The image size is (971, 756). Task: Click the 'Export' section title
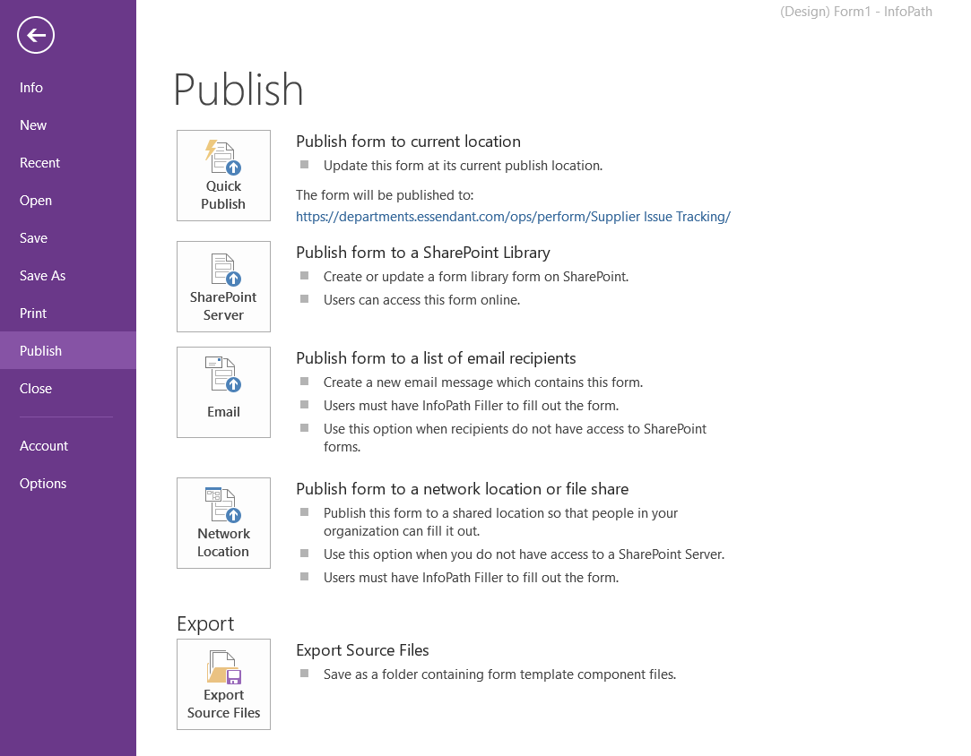pyautogui.click(x=205, y=623)
